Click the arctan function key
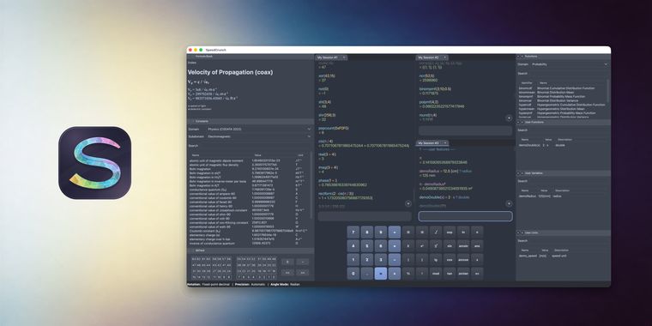The image size is (652, 326). pos(463,274)
